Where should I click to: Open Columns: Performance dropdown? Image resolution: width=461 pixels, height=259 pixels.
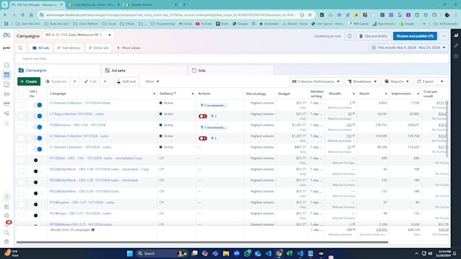tap(316, 81)
